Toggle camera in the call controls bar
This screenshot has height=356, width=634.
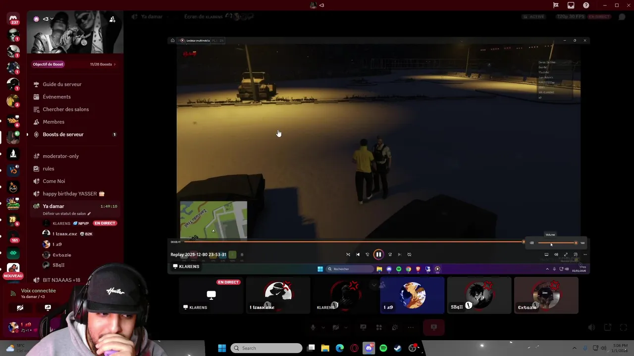tap(336, 327)
